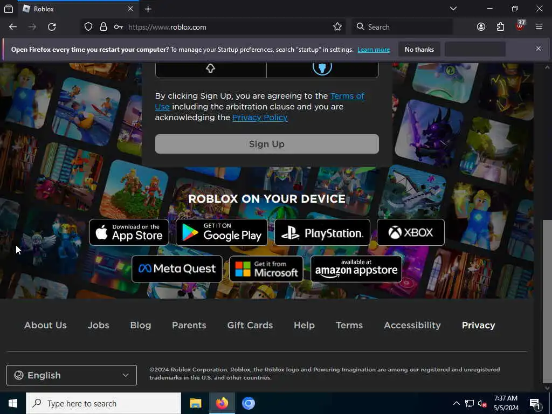Go back with the browser back arrow
The image size is (552, 414).
tap(13, 27)
